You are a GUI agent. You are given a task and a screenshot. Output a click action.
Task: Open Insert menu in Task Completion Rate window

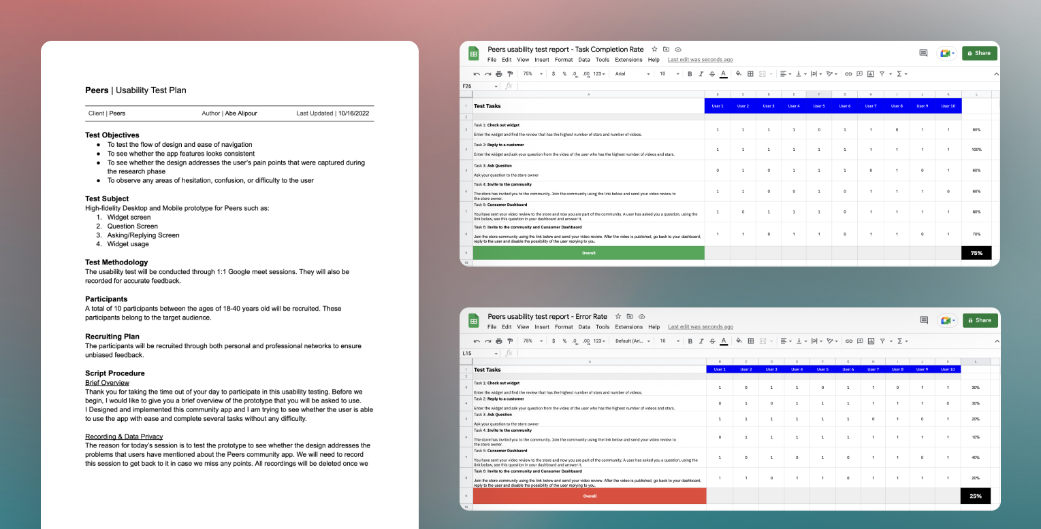click(x=542, y=60)
